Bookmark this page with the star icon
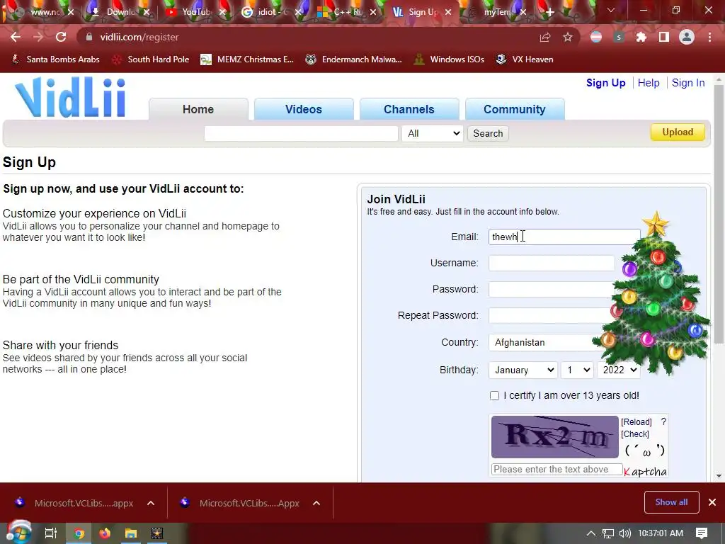This screenshot has height=544, width=725. tap(568, 37)
